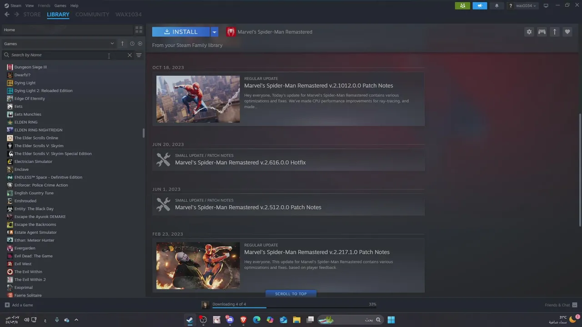Screen dimensions: 582x327
Task: Click the main content vertical scrollbar
Action: (x=580, y=169)
